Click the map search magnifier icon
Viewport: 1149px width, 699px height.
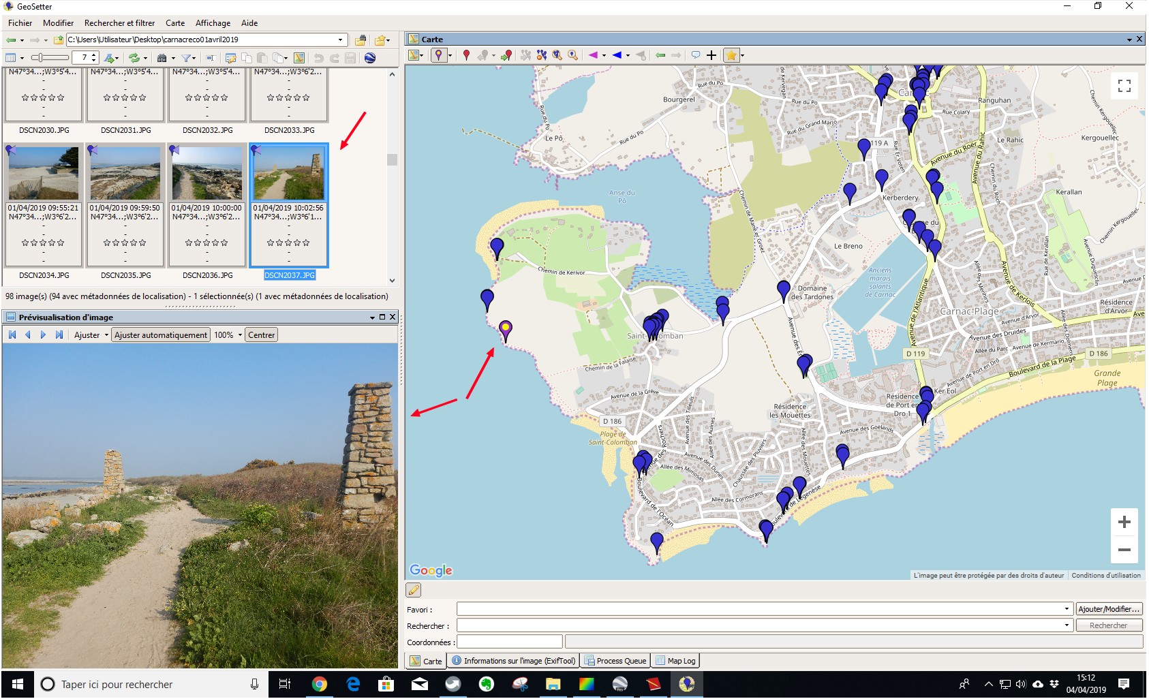pos(573,55)
